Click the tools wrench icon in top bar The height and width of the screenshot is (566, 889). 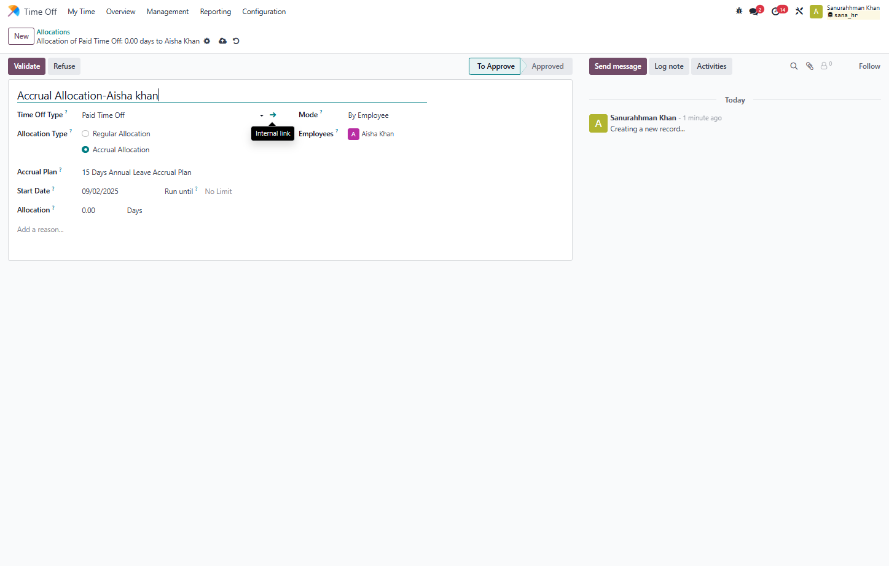pos(799,11)
